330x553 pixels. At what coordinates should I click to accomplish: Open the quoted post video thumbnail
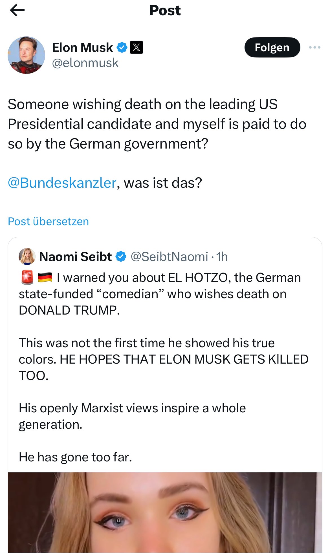tap(165, 512)
